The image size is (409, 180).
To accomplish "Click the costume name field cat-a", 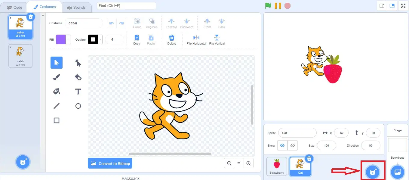I will [84, 23].
